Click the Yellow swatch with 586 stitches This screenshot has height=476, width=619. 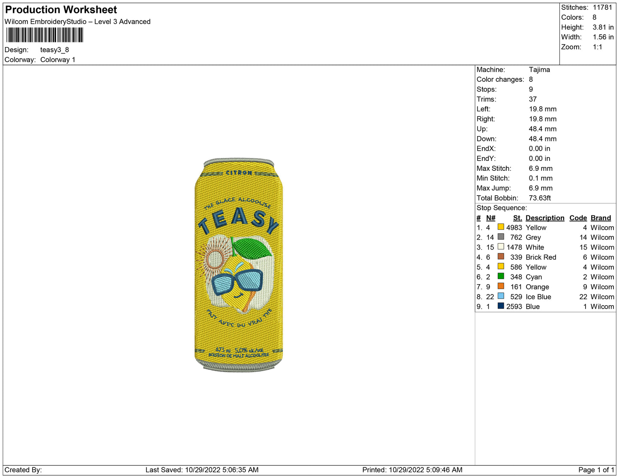point(501,266)
